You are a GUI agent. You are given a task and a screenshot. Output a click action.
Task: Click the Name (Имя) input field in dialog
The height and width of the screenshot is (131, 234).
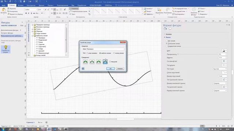click(x=105, y=49)
